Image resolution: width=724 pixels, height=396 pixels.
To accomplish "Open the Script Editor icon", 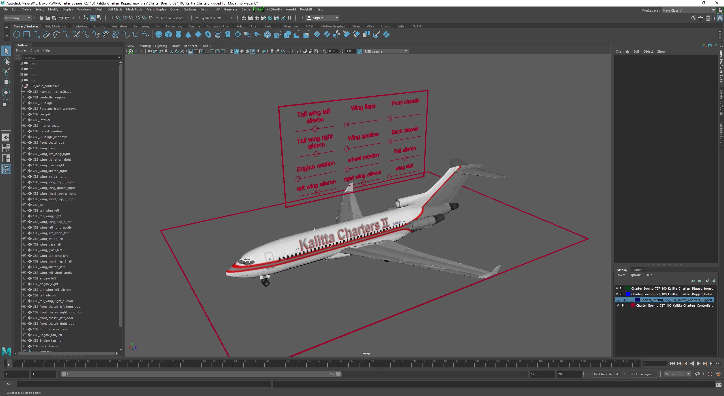I will pos(719,384).
